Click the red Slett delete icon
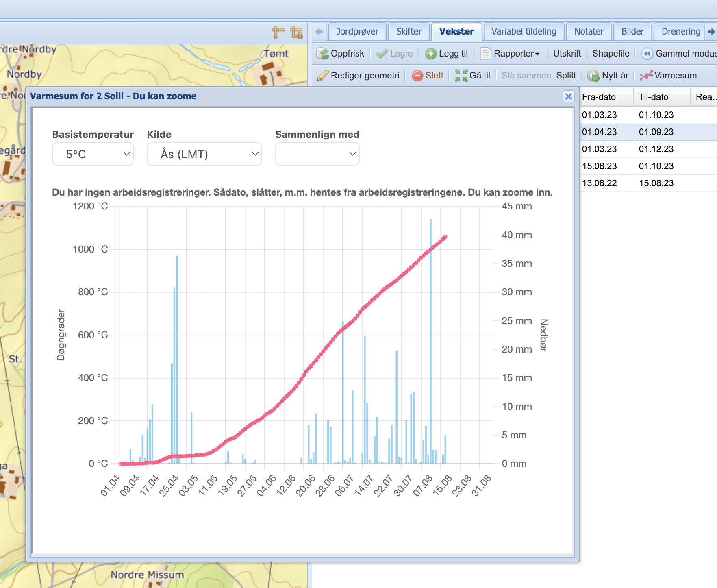 (x=417, y=76)
